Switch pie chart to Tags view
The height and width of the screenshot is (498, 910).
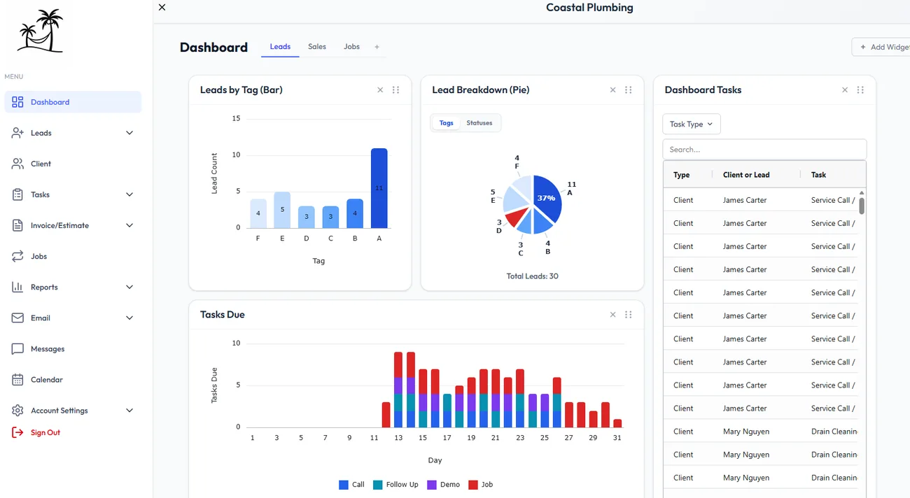[x=446, y=123]
